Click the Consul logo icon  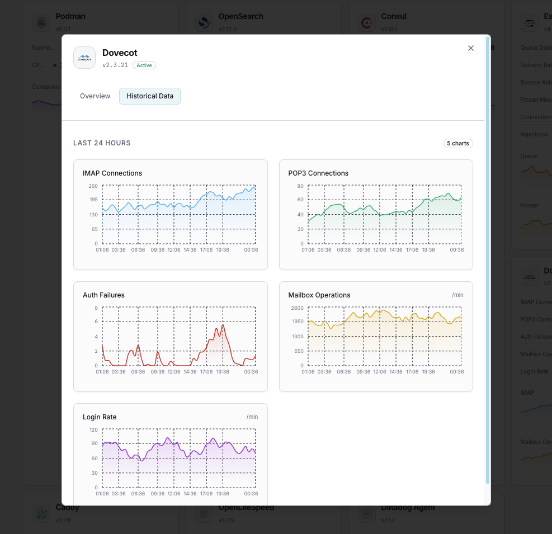366,23
